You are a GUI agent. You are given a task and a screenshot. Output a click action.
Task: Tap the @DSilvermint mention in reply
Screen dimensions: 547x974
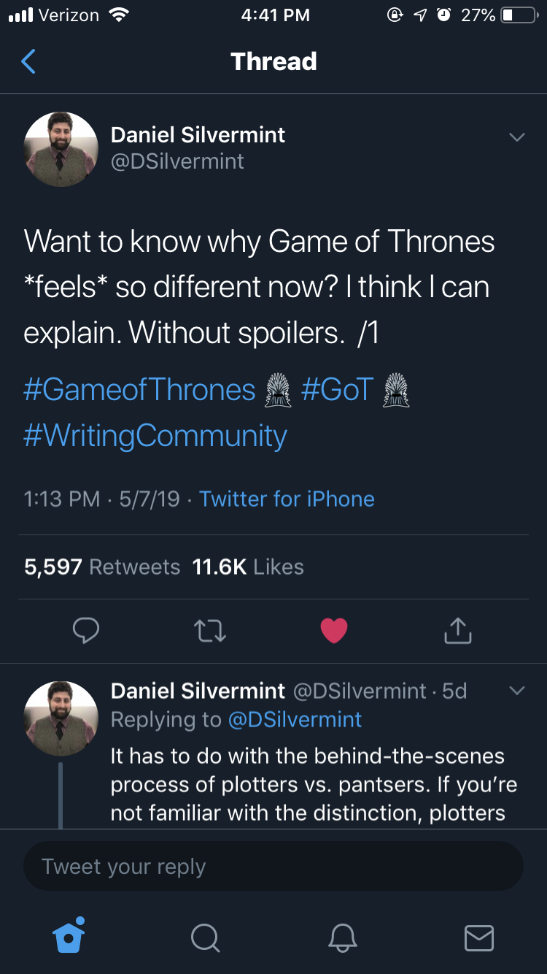coord(295,720)
